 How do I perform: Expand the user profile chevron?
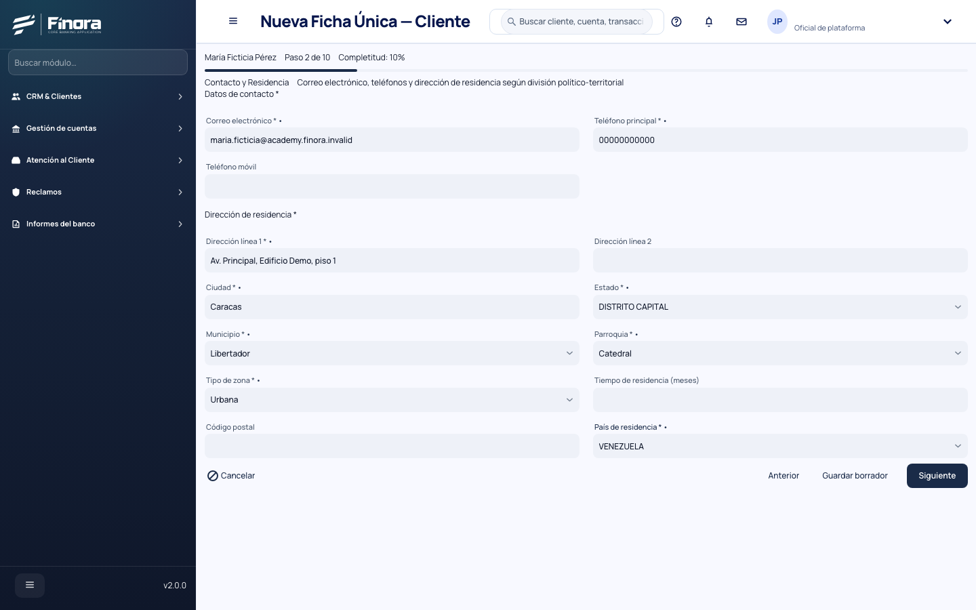click(948, 22)
